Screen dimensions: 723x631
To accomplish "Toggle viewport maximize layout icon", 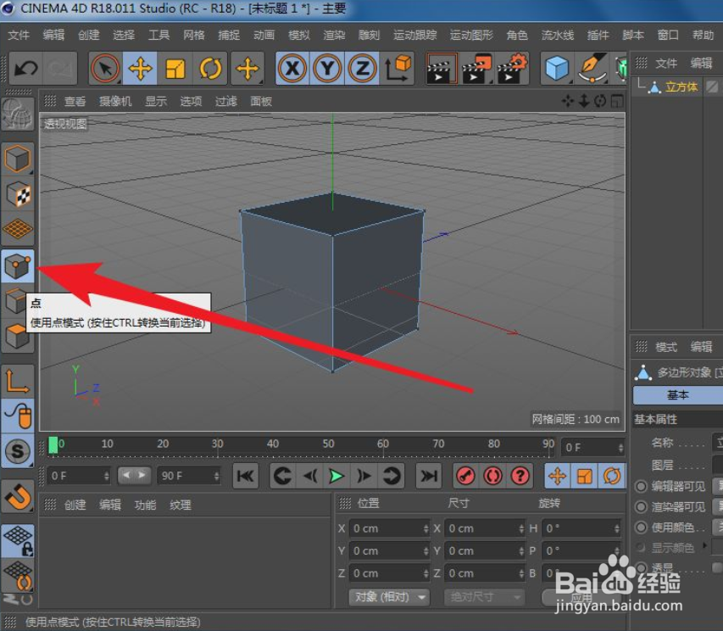I will click(x=617, y=101).
